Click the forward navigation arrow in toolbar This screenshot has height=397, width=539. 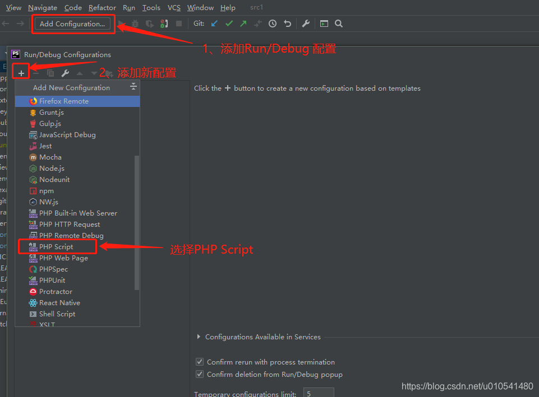point(20,24)
